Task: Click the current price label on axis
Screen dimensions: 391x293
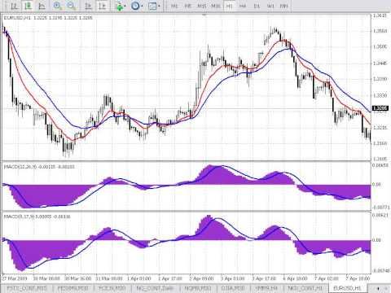Action: pos(380,108)
